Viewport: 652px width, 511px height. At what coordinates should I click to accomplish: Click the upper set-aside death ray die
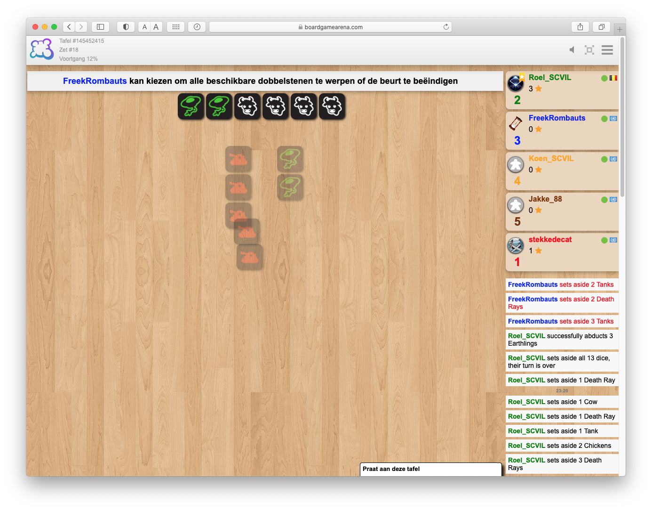click(x=290, y=159)
